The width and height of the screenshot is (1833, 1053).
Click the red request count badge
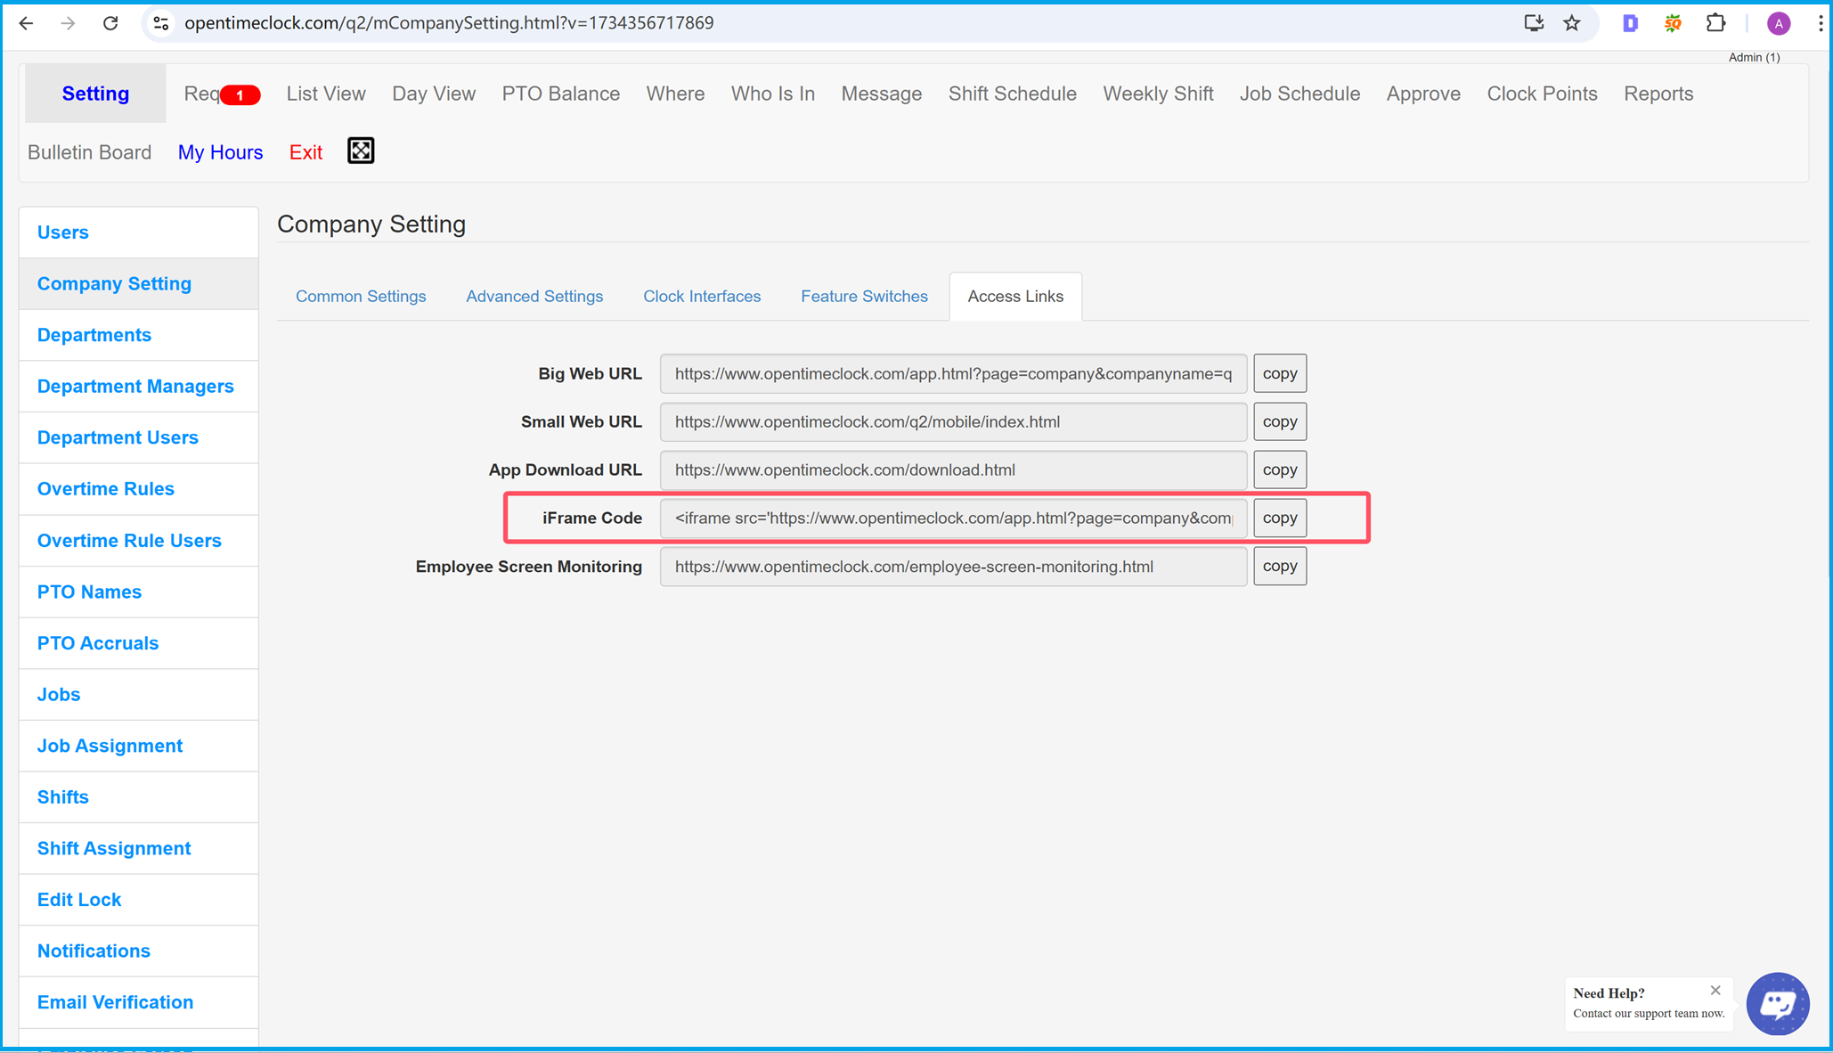click(240, 94)
